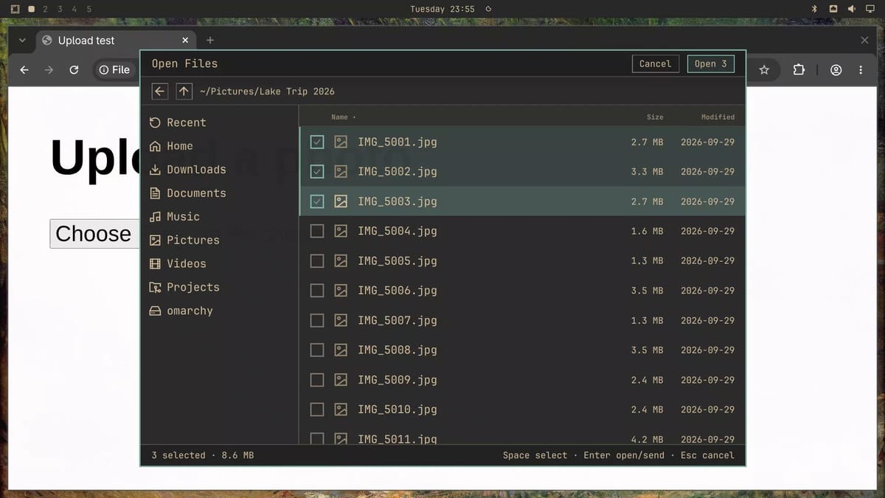
Task: Open the Downloads sidebar location
Action: tap(187, 170)
